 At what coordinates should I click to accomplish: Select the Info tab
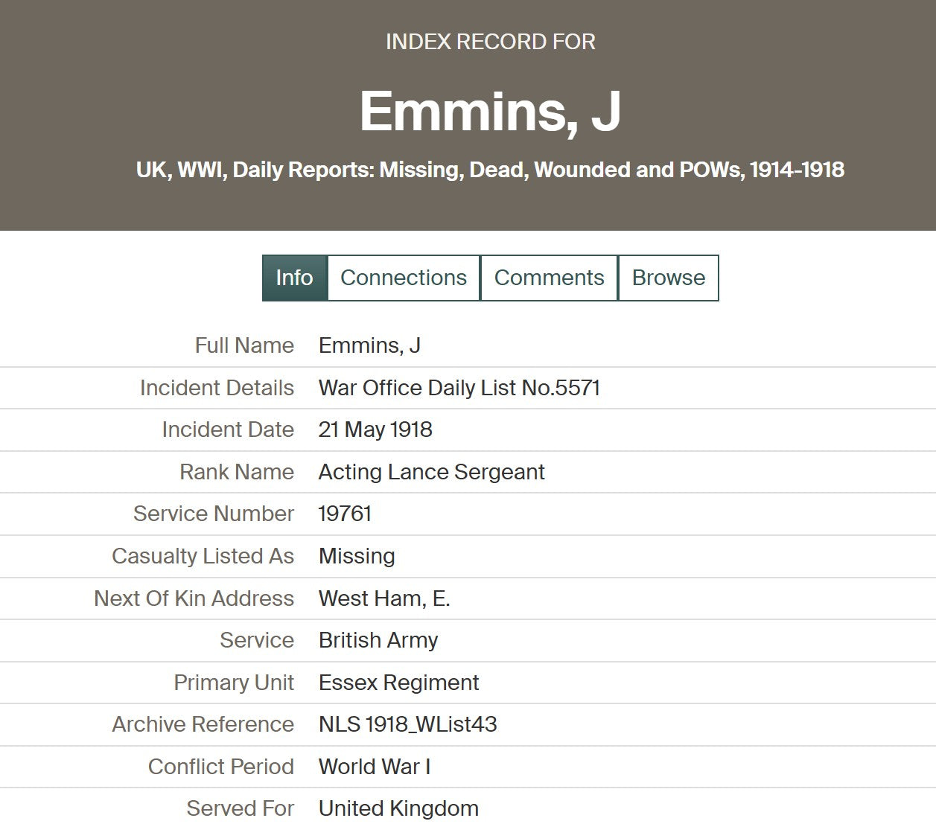pos(294,278)
